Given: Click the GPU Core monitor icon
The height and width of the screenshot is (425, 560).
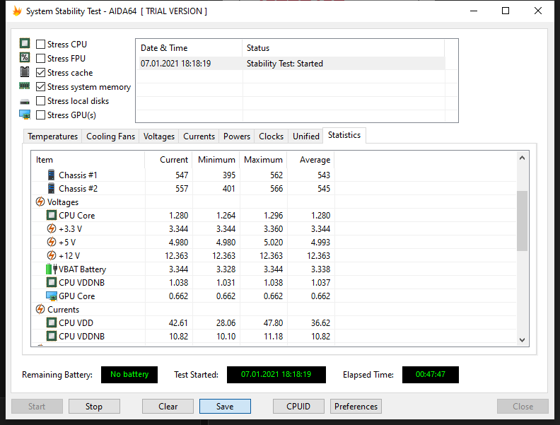Looking at the screenshot, I should coord(52,296).
